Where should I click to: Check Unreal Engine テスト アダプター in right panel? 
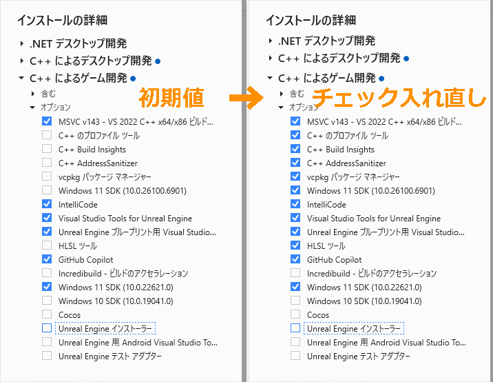tap(295, 356)
